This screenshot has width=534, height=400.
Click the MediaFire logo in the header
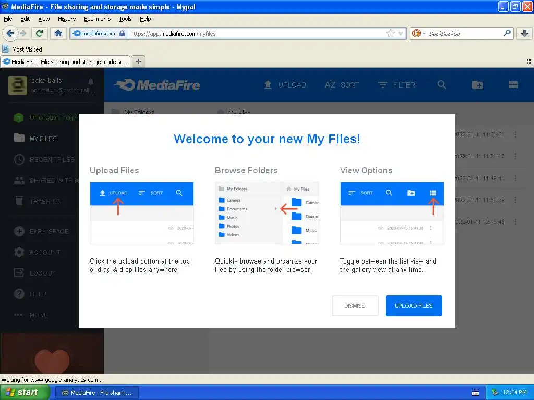(156, 85)
